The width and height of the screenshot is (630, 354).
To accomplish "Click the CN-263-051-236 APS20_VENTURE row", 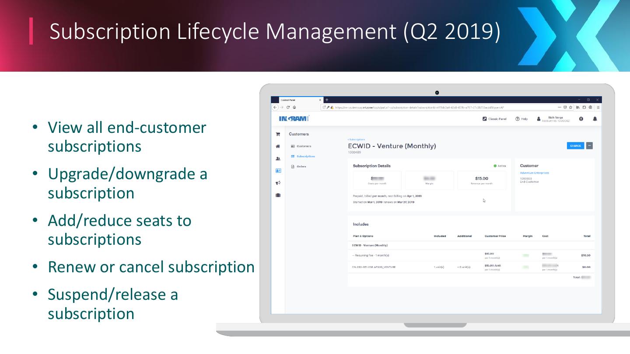I will click(471, 267).
